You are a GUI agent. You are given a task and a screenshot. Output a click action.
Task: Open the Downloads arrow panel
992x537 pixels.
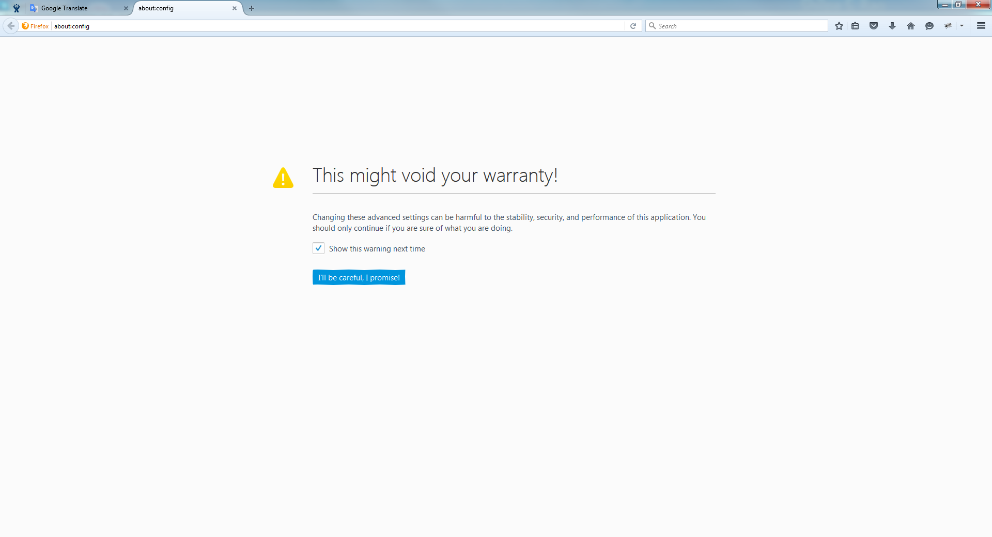[892, 26]
